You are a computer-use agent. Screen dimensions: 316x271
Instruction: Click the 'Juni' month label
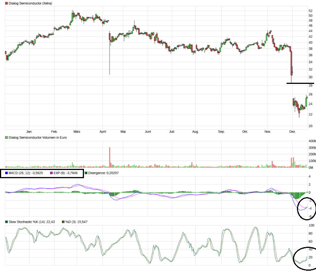(x=148, y=132)
